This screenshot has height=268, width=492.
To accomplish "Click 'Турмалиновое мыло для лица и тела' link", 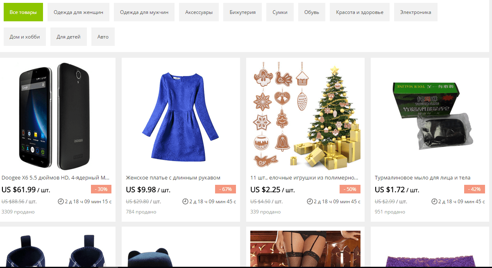I will (x=422, y=178).
